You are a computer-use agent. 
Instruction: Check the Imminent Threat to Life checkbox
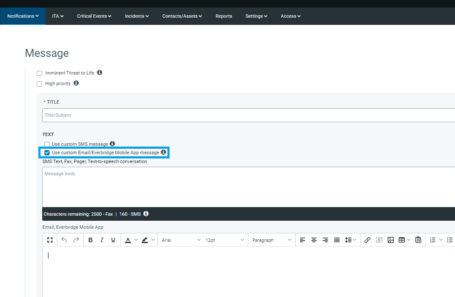click(x=40, y=73)
